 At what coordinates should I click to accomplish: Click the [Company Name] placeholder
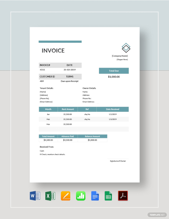click(x=120, y=56)
